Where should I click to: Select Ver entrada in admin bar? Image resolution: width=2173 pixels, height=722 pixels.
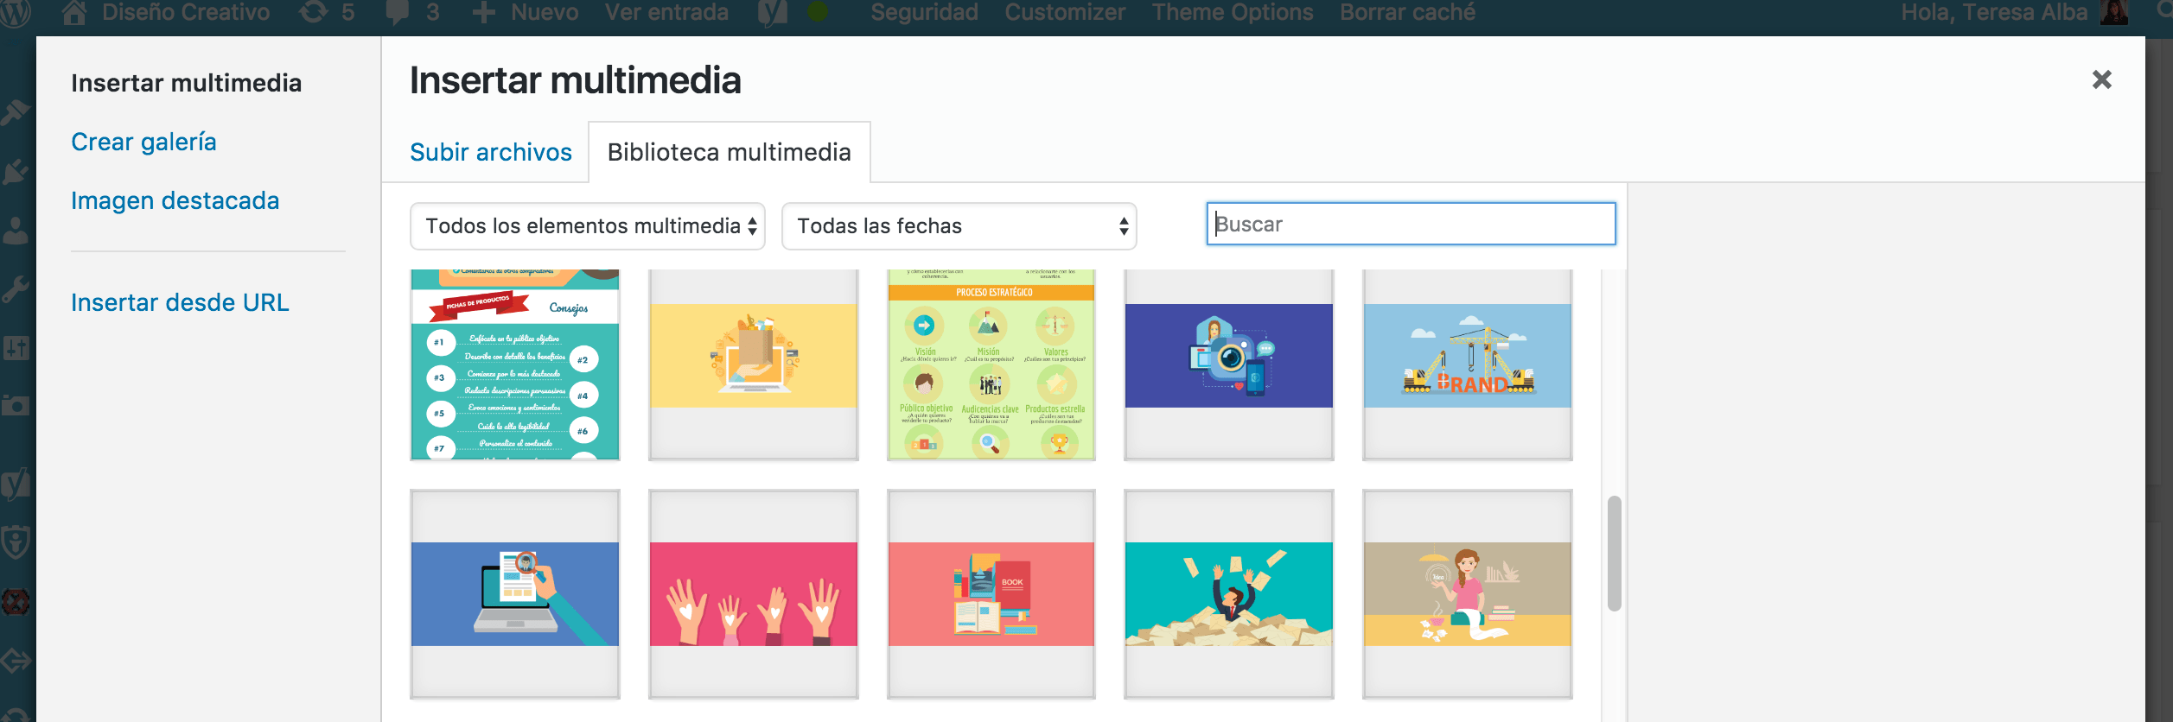tap(666, 12)
